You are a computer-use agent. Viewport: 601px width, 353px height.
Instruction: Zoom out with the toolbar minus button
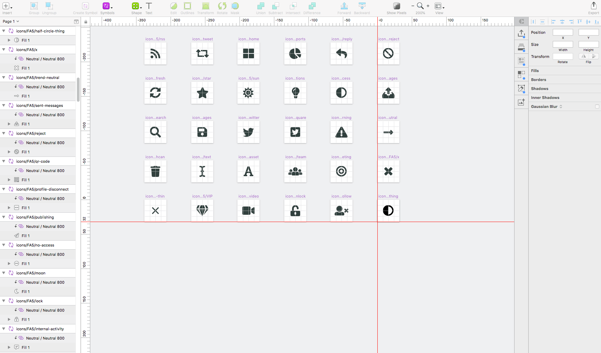click(413, 6)
